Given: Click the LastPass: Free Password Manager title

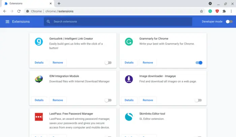Looking at the screenshot, I should pyautogui.click(x=71, y=114).
